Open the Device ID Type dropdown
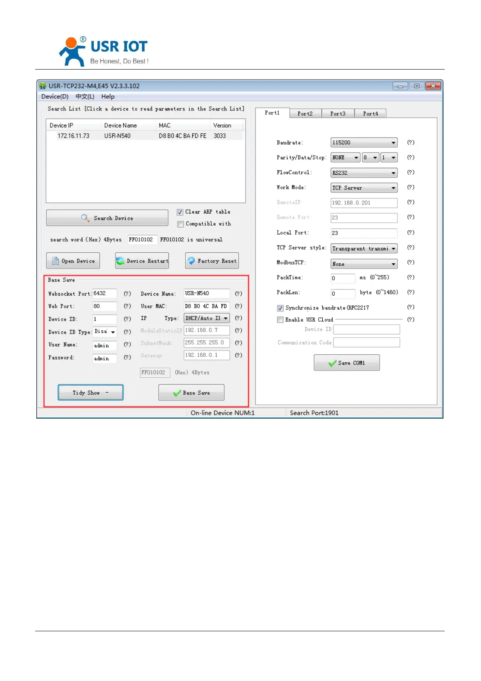 click(x=105, y=332)
